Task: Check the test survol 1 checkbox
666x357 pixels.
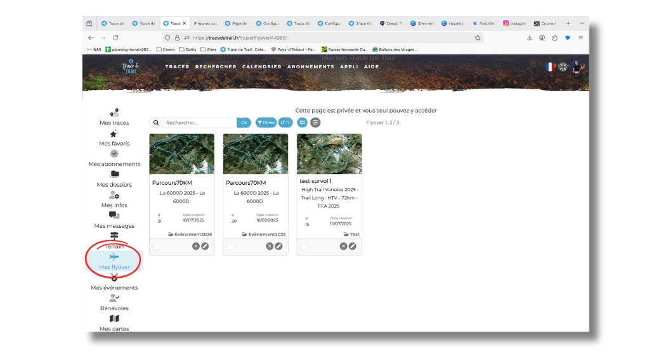Action: pos(304,246)
